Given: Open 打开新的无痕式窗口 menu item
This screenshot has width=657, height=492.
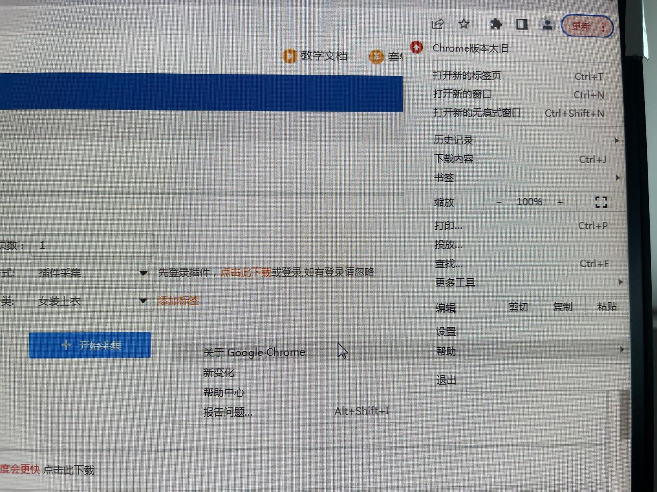Looking at the screenshot, I should [x=518, y=113].
